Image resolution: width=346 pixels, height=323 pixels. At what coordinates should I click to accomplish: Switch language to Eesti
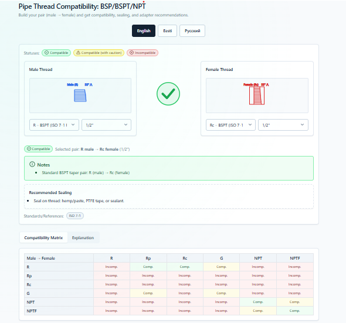167,30
